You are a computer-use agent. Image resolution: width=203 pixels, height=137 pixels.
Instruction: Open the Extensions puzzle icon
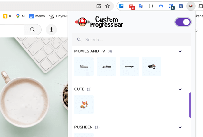[200, 6]
